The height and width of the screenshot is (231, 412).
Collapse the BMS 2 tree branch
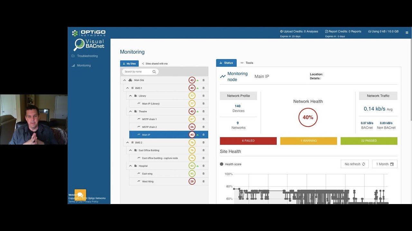pos(127,142)
